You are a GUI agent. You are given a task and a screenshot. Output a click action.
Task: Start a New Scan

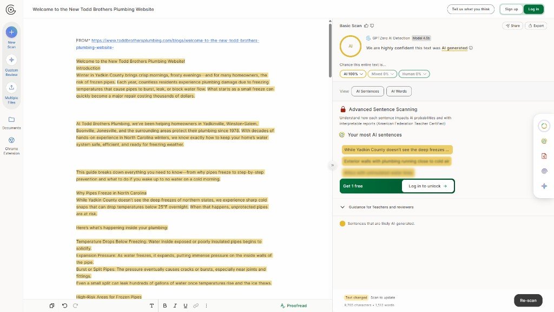11,37
